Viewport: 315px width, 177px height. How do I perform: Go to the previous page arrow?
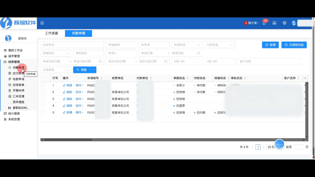click(253, 147)
